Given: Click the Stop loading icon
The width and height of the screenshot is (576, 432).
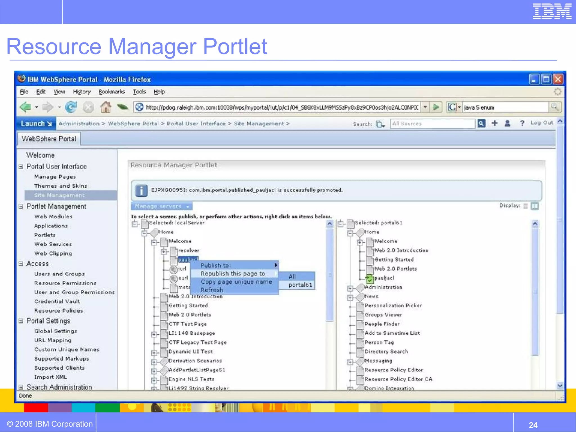Looking at the screenshot, I should 88,107.
